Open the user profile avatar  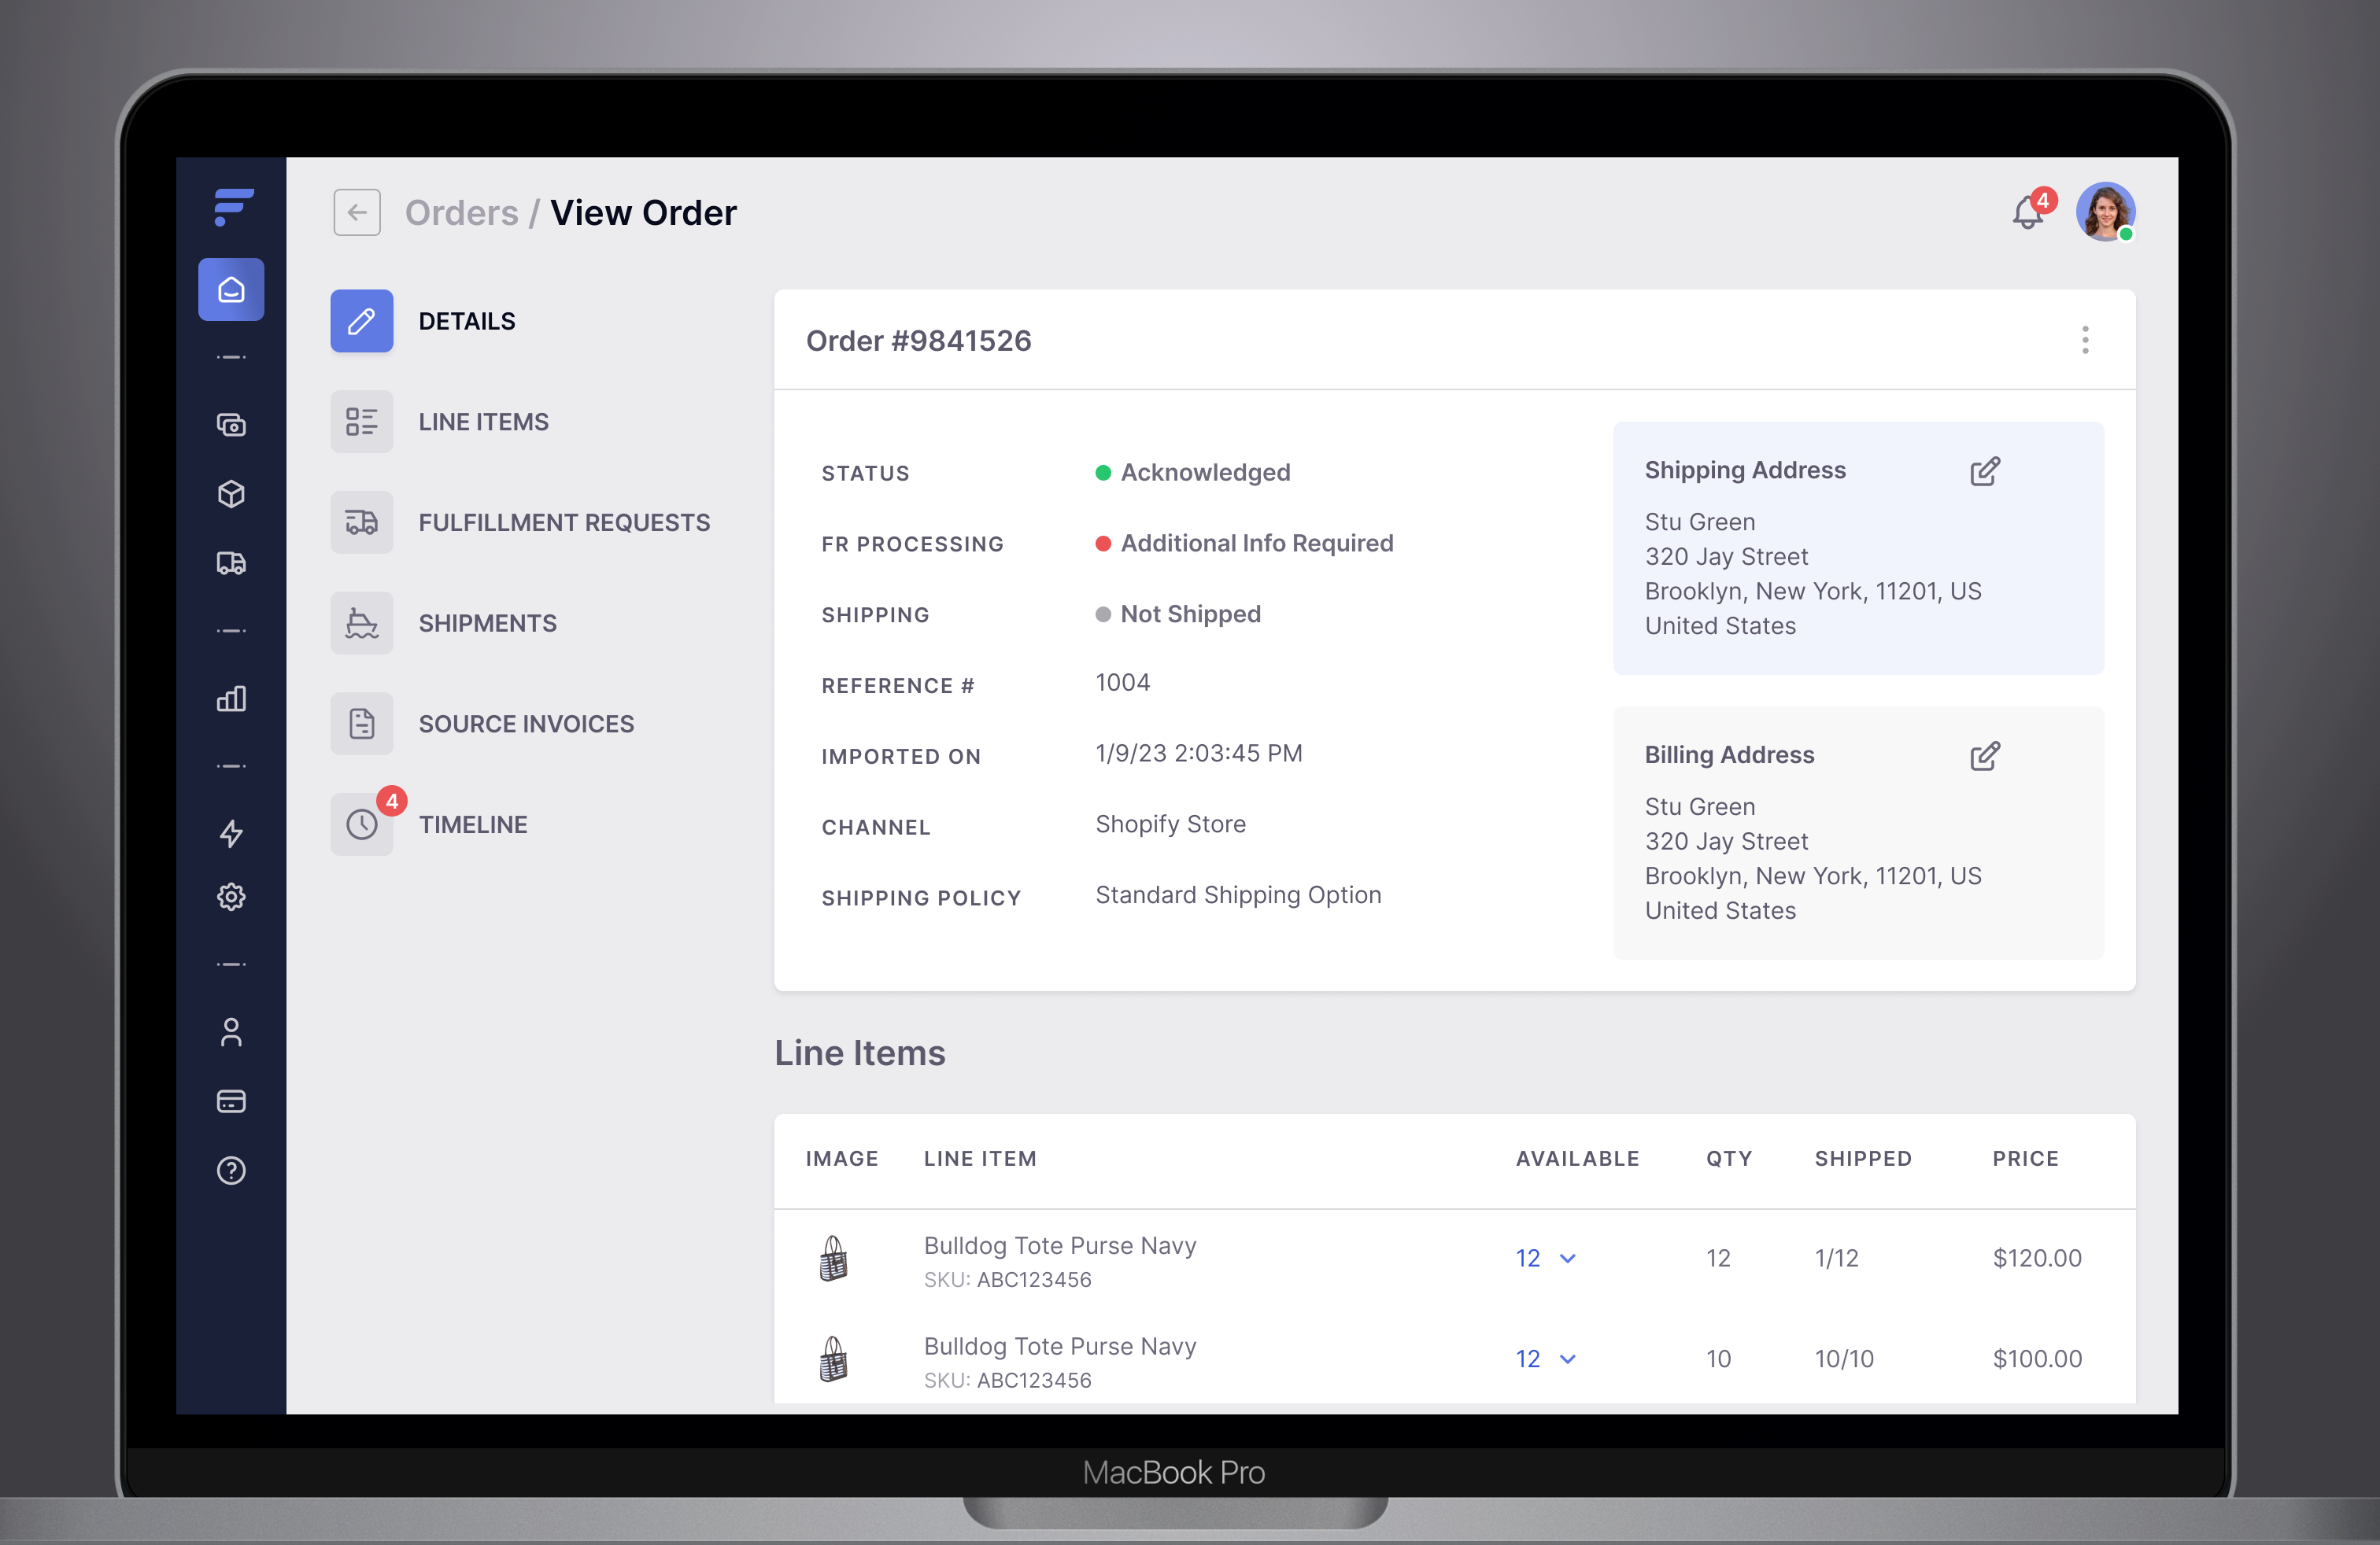coord(2106,212)
